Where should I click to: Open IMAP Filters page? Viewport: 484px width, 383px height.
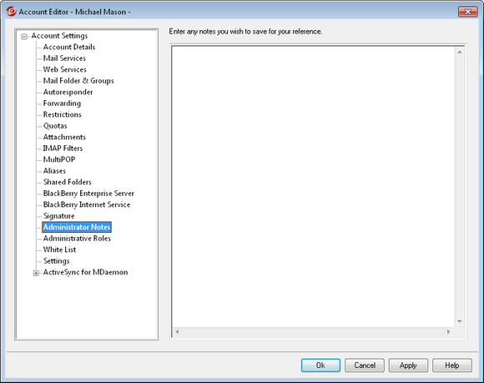pyautogui.click(x=63, y=149)
